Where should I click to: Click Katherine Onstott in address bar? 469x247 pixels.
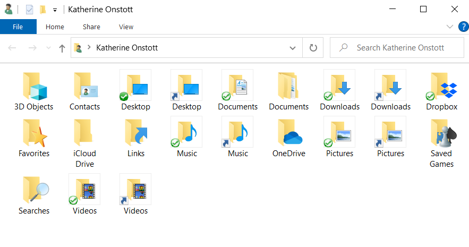click(127, 48)
